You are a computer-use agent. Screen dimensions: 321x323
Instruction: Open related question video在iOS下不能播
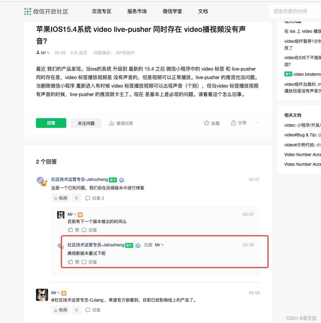303,61
